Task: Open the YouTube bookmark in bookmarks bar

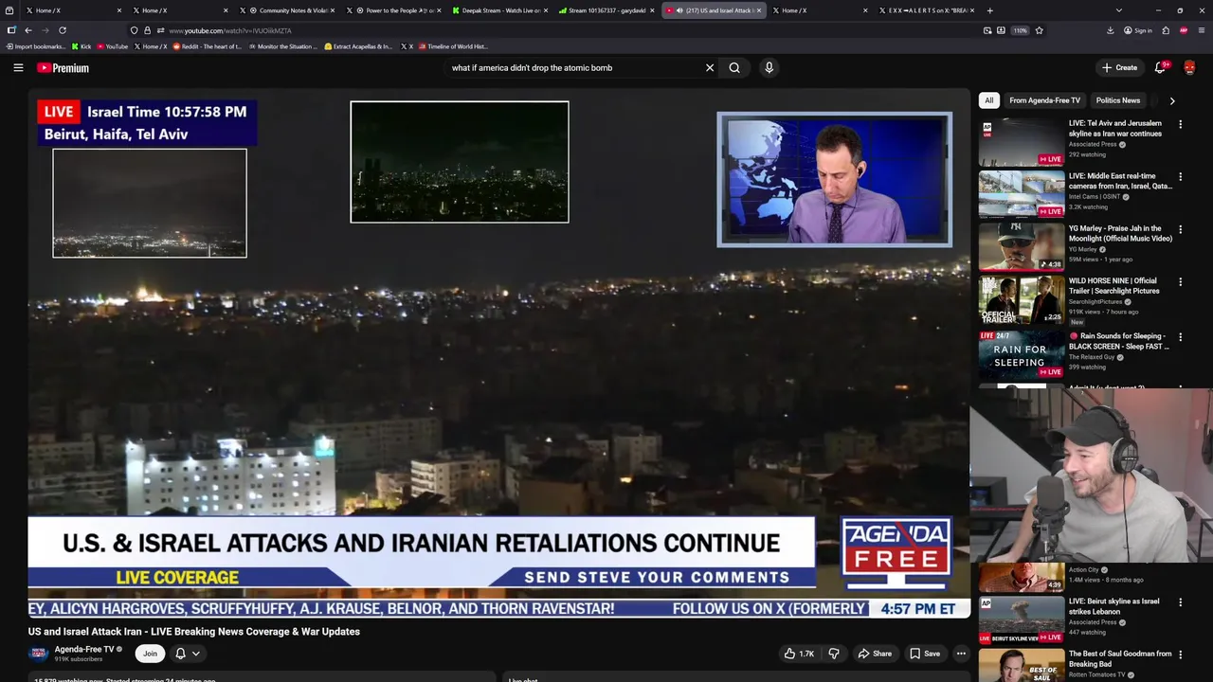Action: coord(112,46)
